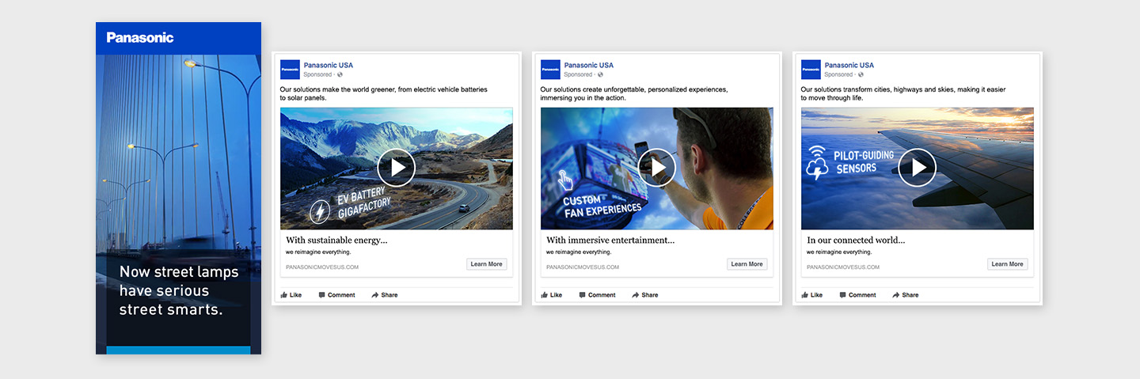Viewport: 1140px width, 379px height.
Task: Click 'Now street lamps have serious street smarts' text
Action: (179, 290)
